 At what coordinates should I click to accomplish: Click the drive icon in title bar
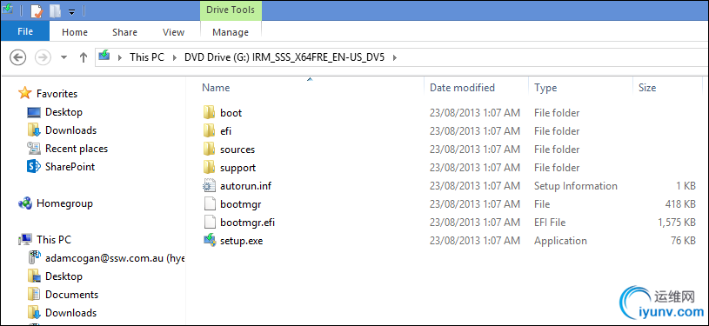pyautogui.click(x=7, y=9)
